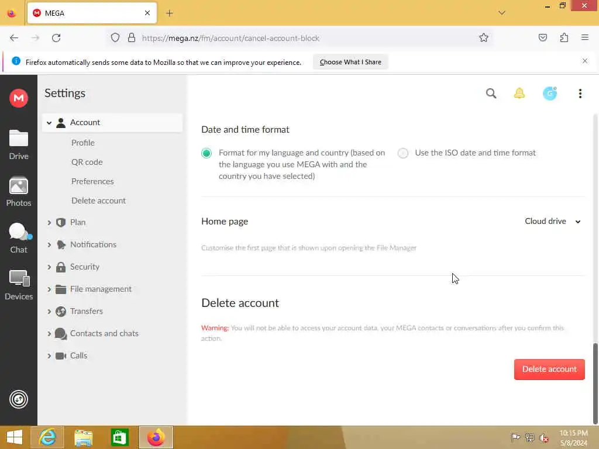Image resolution: width=599 pixels, height=449 pixels.
Task: Open a new browser tab
Action: click(x=170, y=13)
